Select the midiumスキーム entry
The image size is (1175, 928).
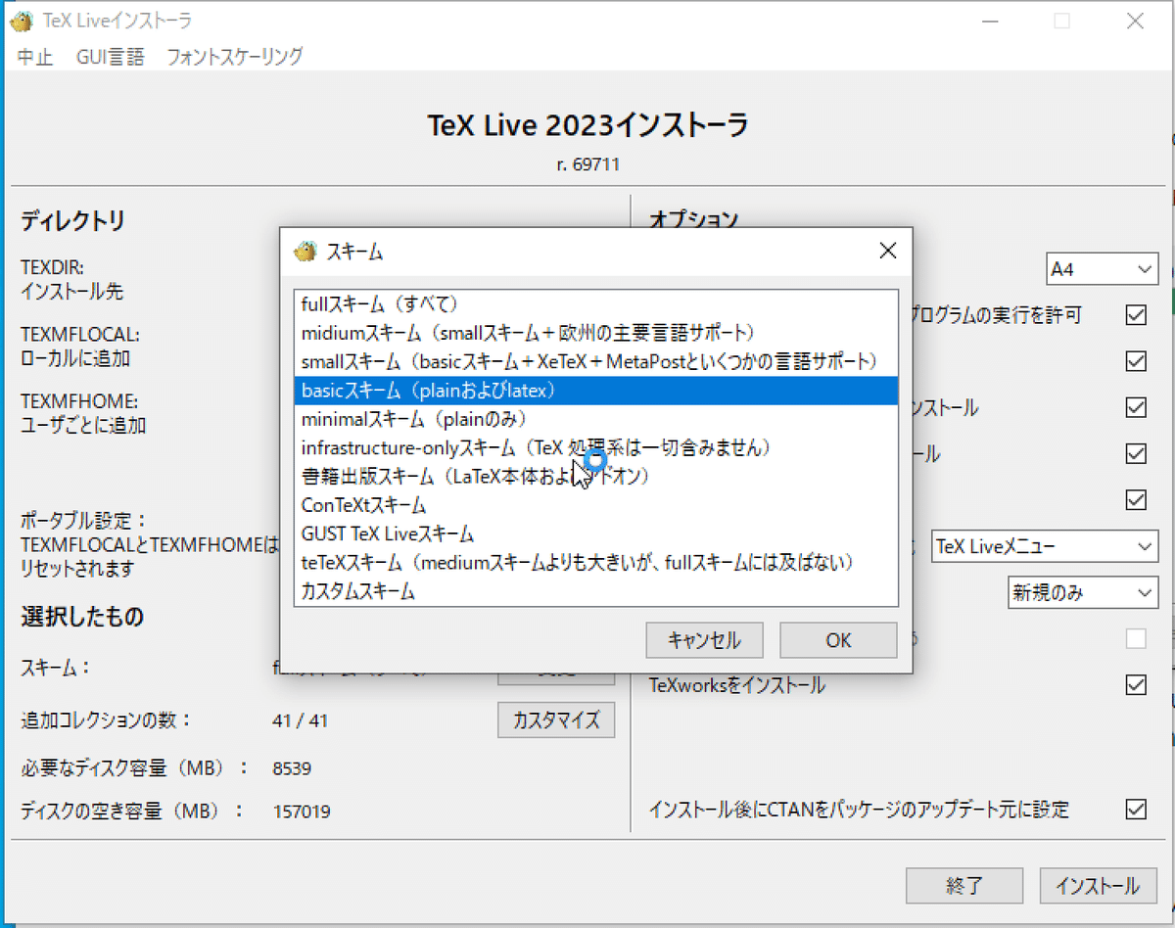point(595,333)
